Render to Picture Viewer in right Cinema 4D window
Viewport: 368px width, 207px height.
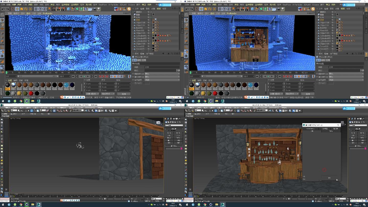coord(243,9)
